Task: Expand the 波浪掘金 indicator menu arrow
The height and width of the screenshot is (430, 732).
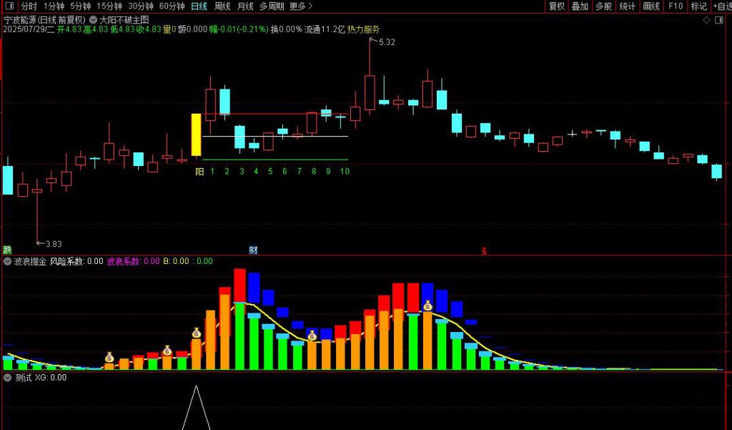Action: click(8, 261)
